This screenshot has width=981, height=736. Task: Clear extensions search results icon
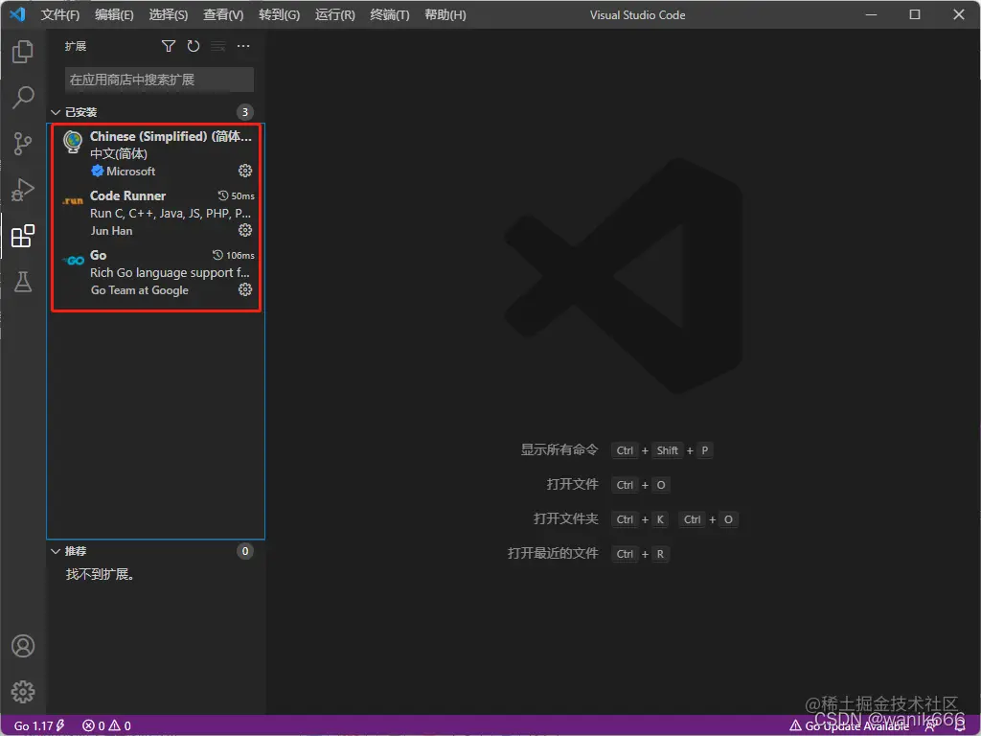pyautogui.click(x=217, y=46)
